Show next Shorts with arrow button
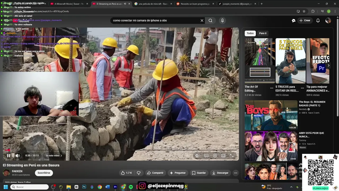 pyautogui.click(x=328, y=66)
